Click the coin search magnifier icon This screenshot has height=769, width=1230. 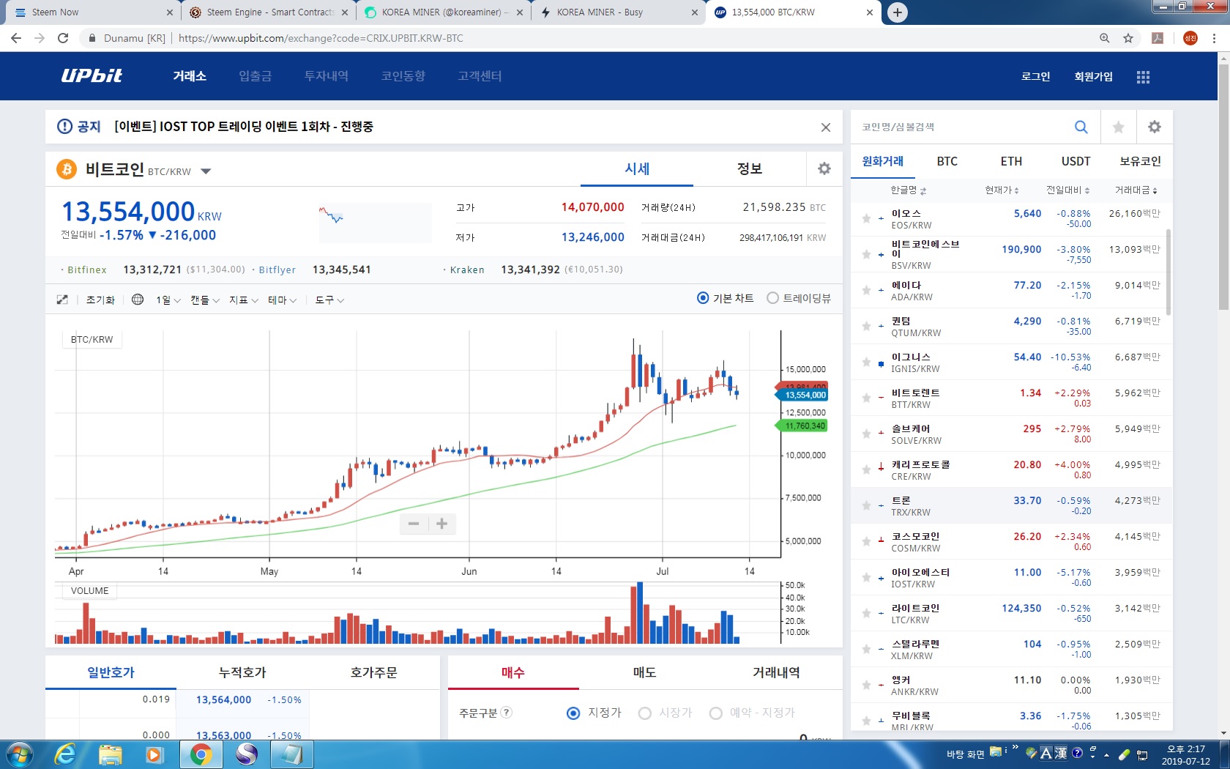tap(1081, 127)
